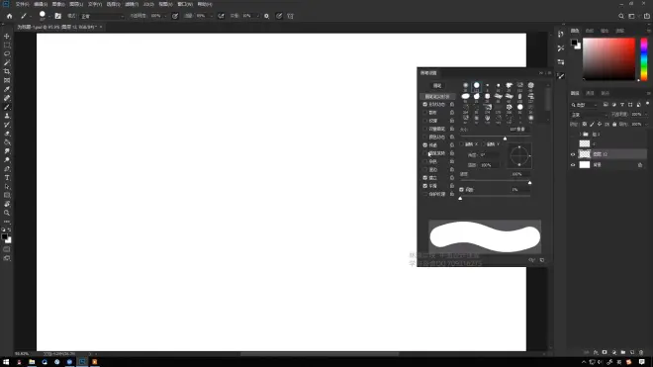Image resolution: width=653 pixels, height=367 pixels.
Task: Hide layer 图层 12 via eye icon
Action: click(x=573, y=154)
